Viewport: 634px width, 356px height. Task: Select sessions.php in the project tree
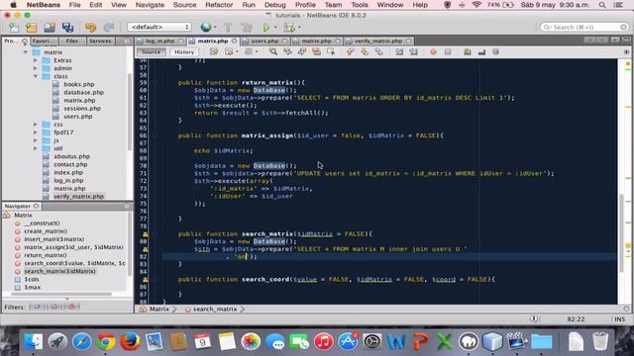pos(82,108)
